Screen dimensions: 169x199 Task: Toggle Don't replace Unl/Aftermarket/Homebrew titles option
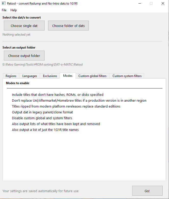click(x=79, y=100)
